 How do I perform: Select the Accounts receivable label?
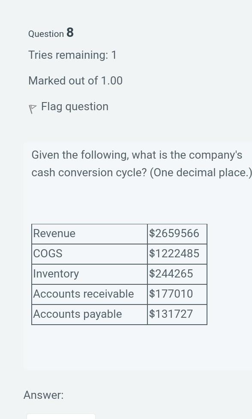coord(83,294)
